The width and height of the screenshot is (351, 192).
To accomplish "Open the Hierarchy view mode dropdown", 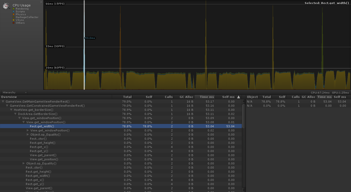I will 14,93.
